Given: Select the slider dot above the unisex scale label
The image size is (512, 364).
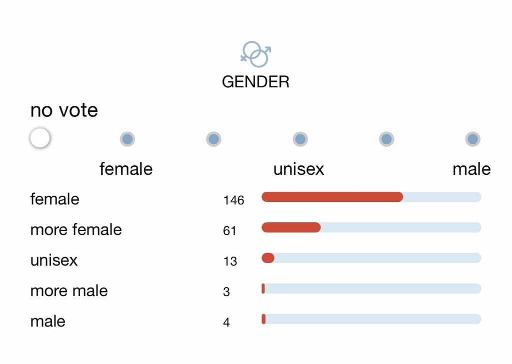Looking at the screenshot, I should pos(300,139).
